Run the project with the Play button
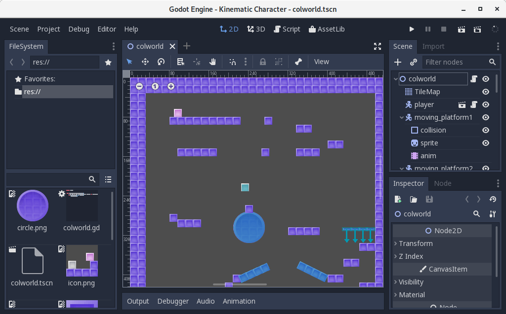This screenshot has width=506, height=314. pos(412,29)
